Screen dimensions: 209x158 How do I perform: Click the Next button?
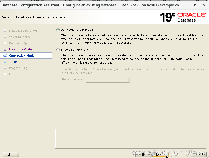pos(161,154)
